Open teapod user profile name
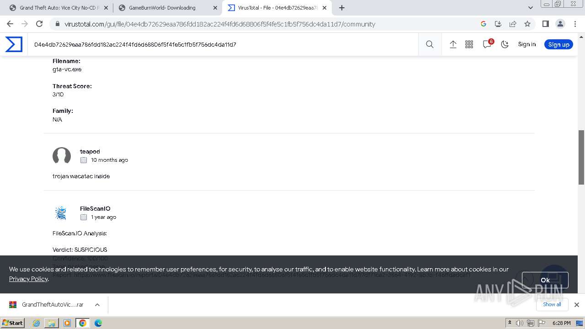 pos(90,151)
